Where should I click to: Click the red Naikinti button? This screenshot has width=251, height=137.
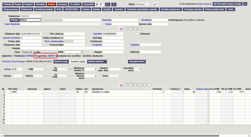[51, 4]
